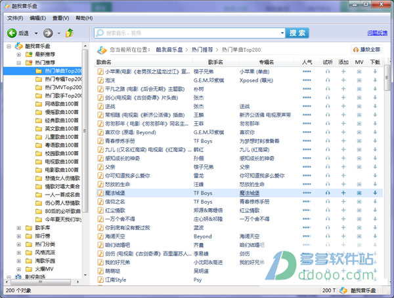Click the headphone preview icon for 小苹果

328,71
